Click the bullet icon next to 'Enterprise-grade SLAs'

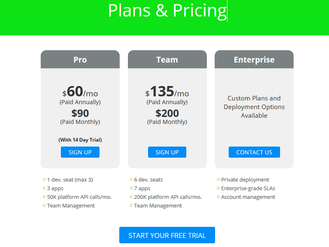tap(218, 188)
